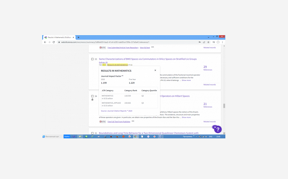Open Related records for record 34
Viewport: 288px width, 179px height.
click(210, 122)
